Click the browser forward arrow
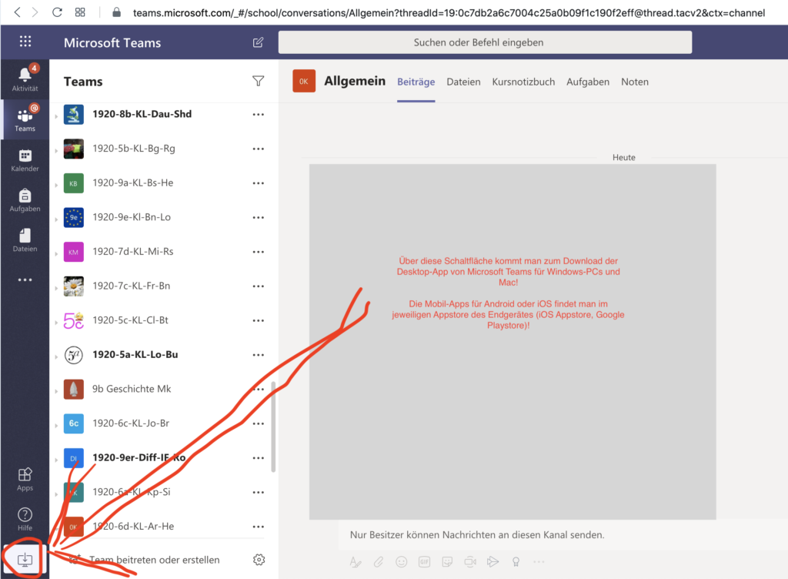 tap(35, 12)
